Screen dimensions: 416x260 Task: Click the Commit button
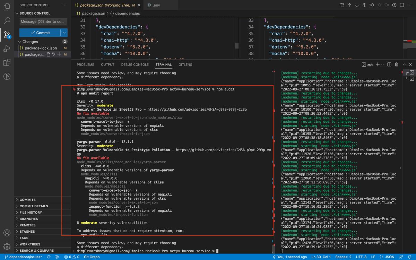click(x=40, y=33)
